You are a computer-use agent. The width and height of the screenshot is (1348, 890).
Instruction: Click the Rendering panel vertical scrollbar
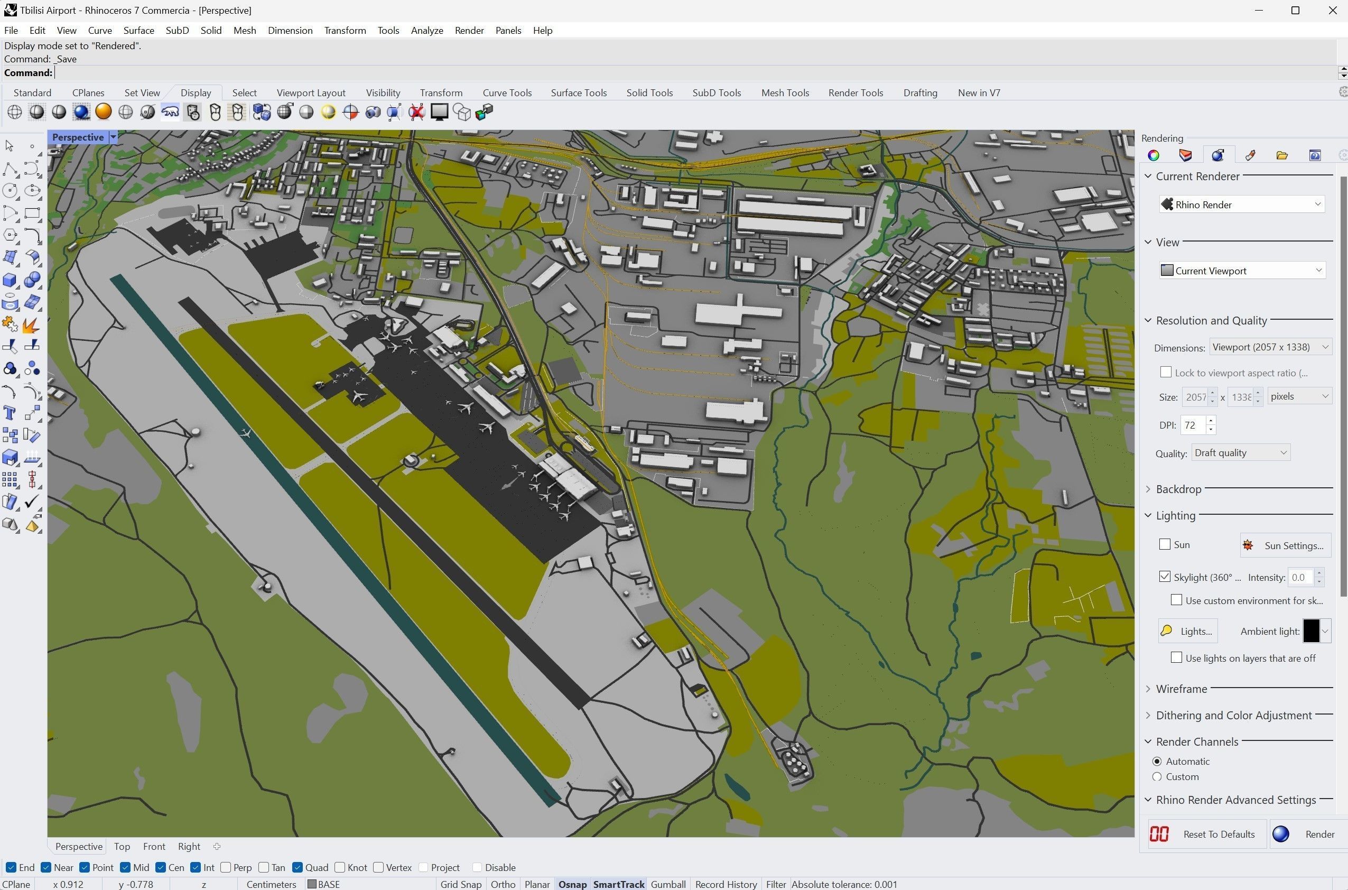tap(1343, 386)
